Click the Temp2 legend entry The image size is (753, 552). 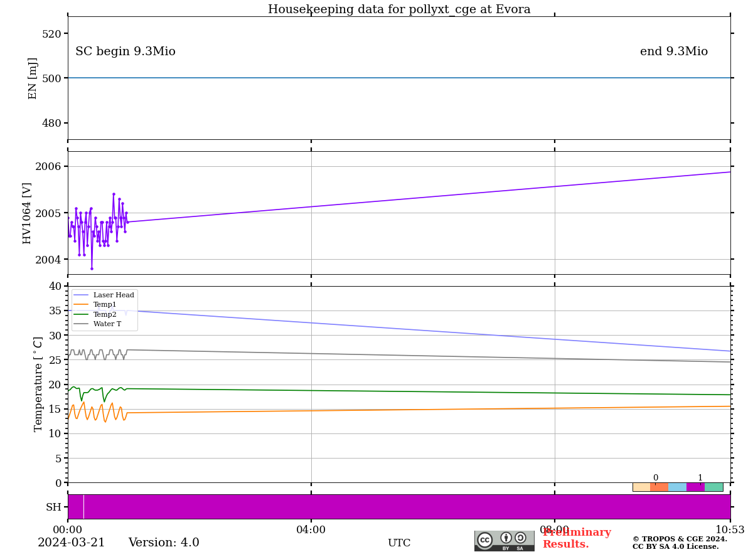pyautogui.click(x=95, y=314)
